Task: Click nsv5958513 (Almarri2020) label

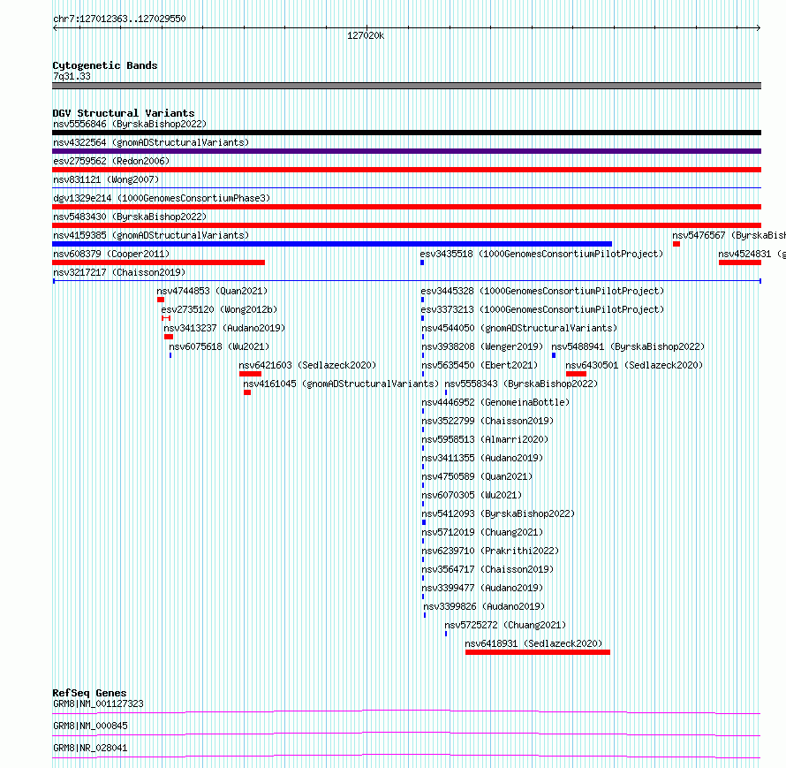Action: [485, 439]
